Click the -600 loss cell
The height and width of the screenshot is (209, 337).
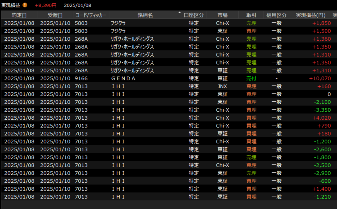tap(325, 181)
